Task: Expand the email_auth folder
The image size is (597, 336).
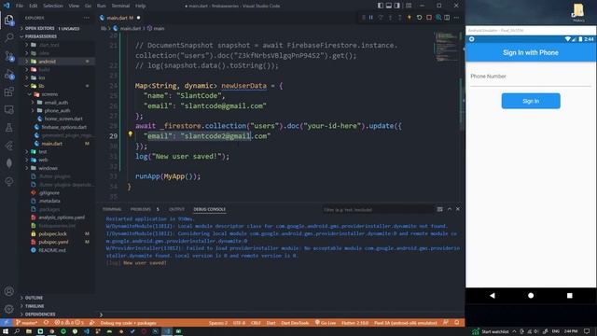Action: point(56,103)
